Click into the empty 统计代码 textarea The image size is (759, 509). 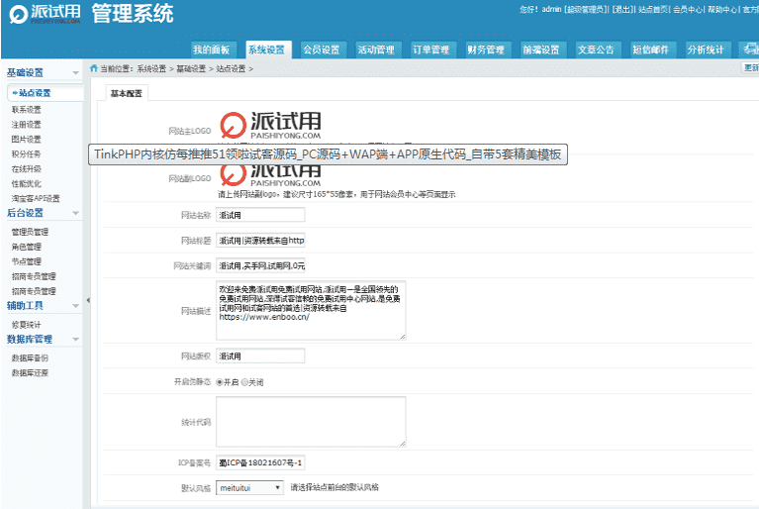(x=311, y=422)
